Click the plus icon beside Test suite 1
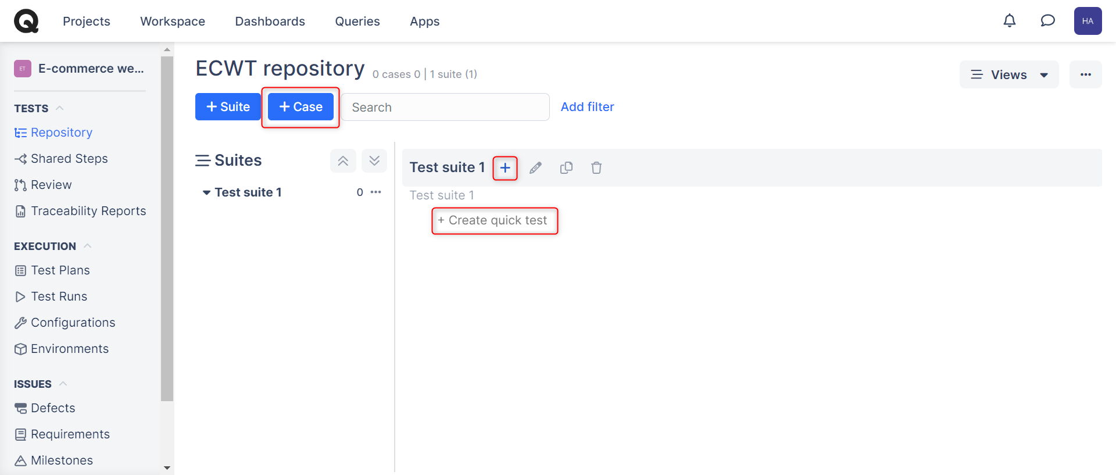 coord(505,168)
